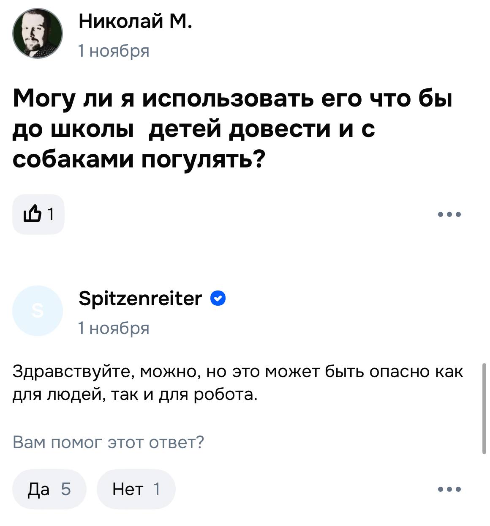
Task: Click the vote count 1 next to Нет
Action: [155, 489]
